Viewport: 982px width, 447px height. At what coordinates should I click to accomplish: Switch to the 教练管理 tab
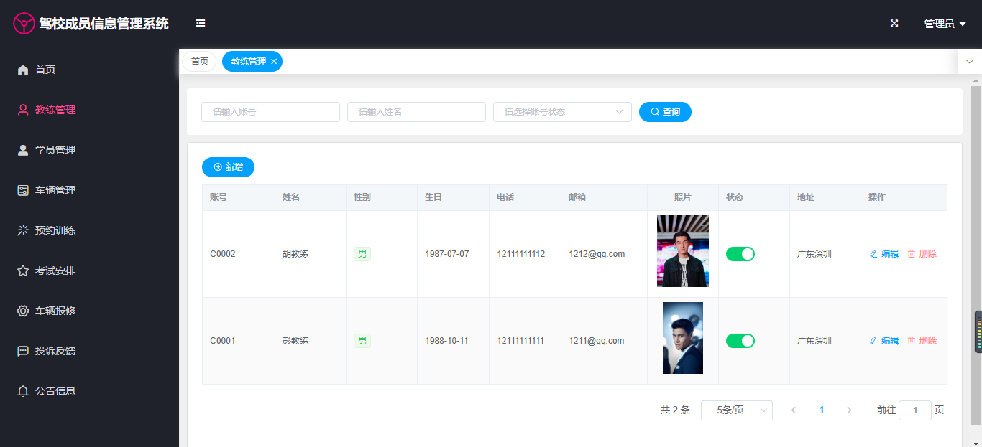249,62
